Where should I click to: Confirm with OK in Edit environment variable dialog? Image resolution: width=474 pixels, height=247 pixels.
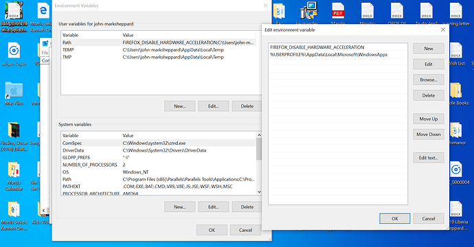(395, 219)
